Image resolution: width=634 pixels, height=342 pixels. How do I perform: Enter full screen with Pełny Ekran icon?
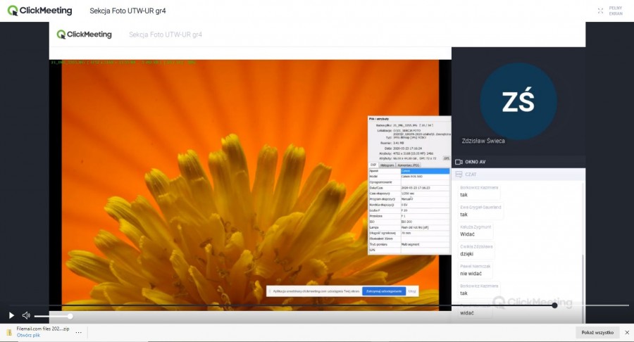click(x=600, y=11)
